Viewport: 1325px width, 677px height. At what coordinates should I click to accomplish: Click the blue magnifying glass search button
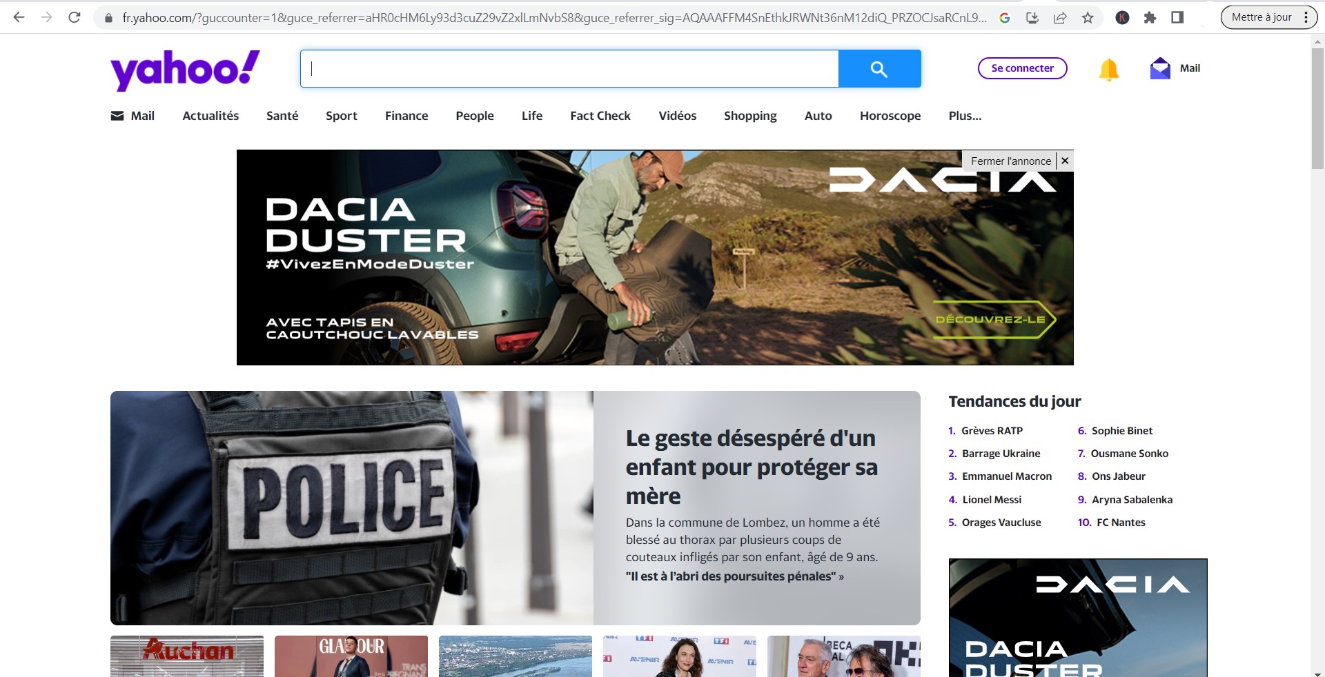click(879, 69)
